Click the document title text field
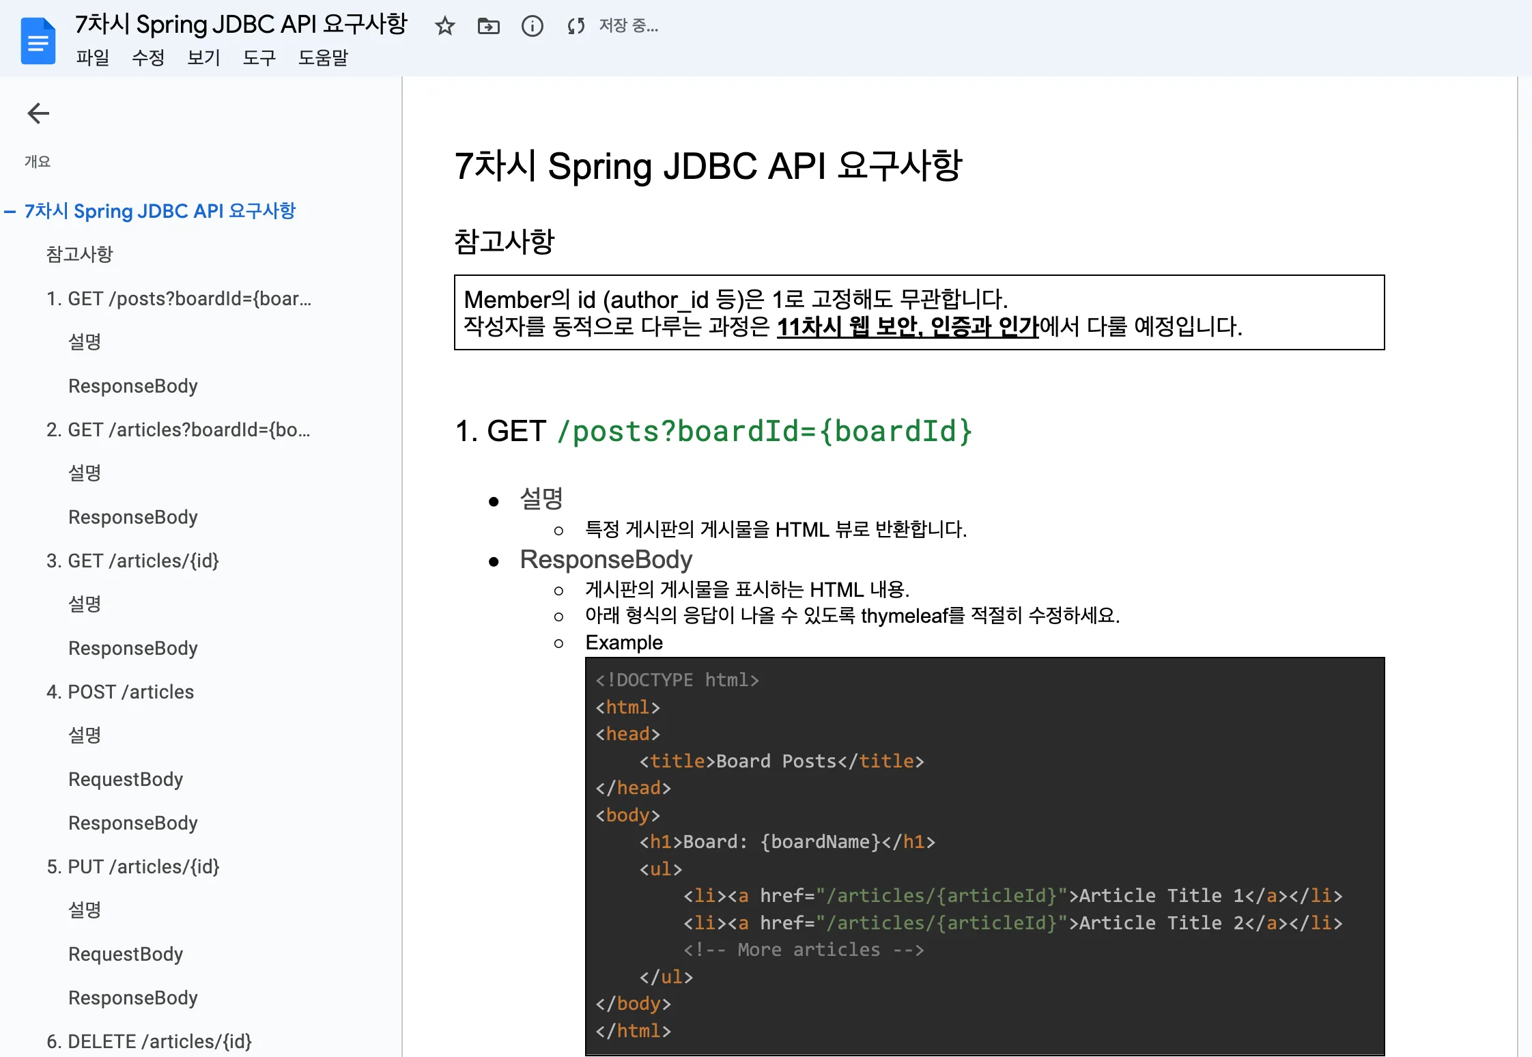The image size is (1532, 1057). point(240,25)
